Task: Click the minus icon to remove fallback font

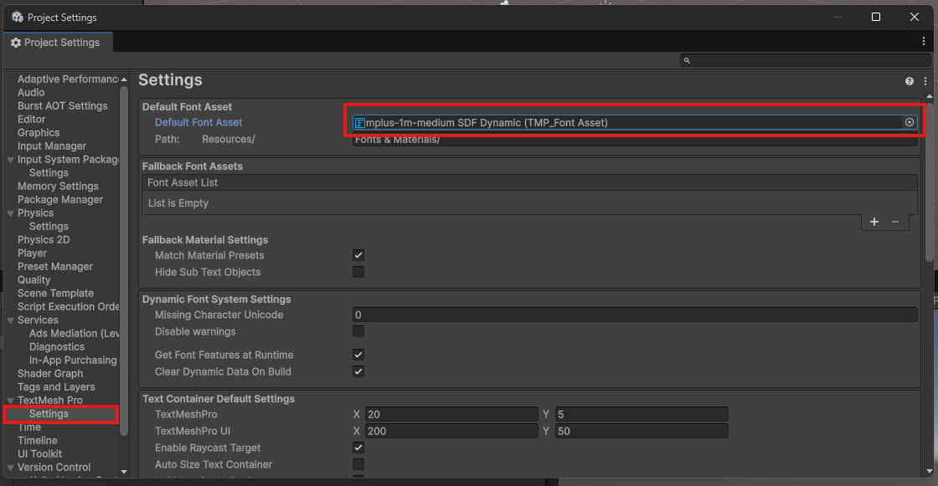Action: click(895, 222)
